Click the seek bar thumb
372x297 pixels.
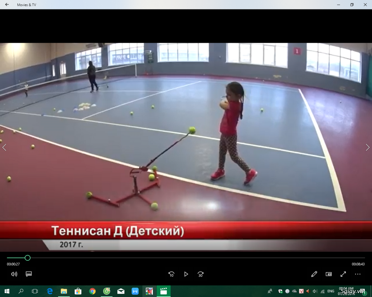(x=28, y=258)
